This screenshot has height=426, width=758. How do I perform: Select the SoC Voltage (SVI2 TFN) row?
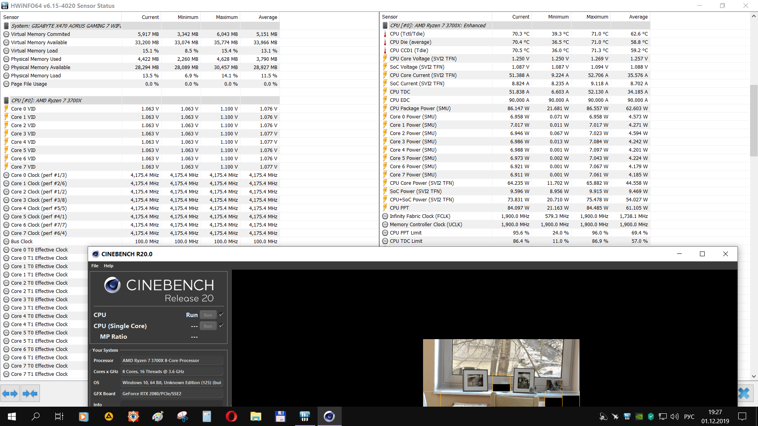click(x=515, y=67)
